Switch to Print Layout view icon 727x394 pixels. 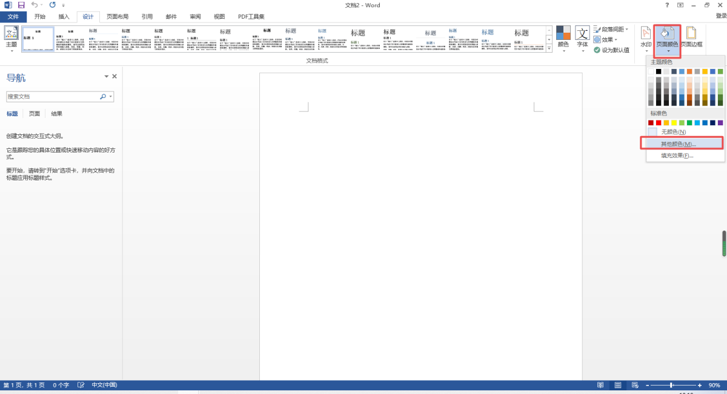pos(618,385)
